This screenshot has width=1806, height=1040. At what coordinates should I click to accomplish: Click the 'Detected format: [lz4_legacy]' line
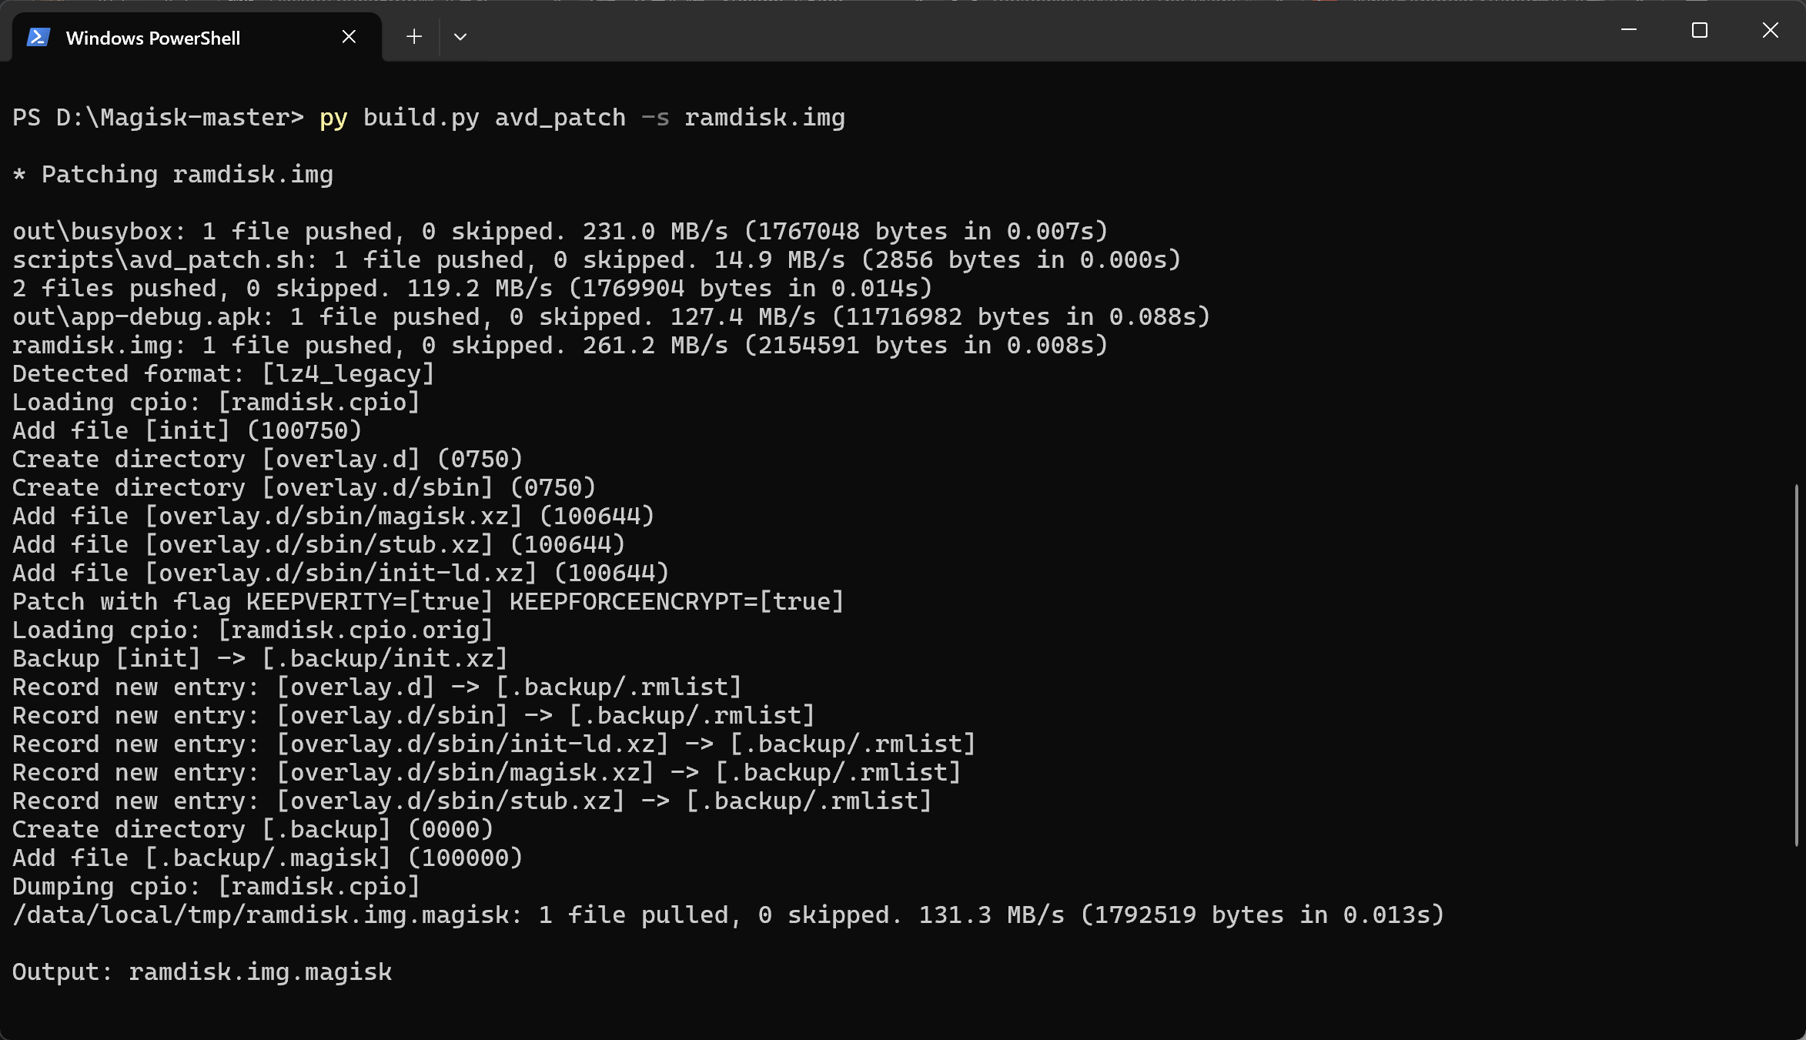pyautogui.click(x=223, y=374)
